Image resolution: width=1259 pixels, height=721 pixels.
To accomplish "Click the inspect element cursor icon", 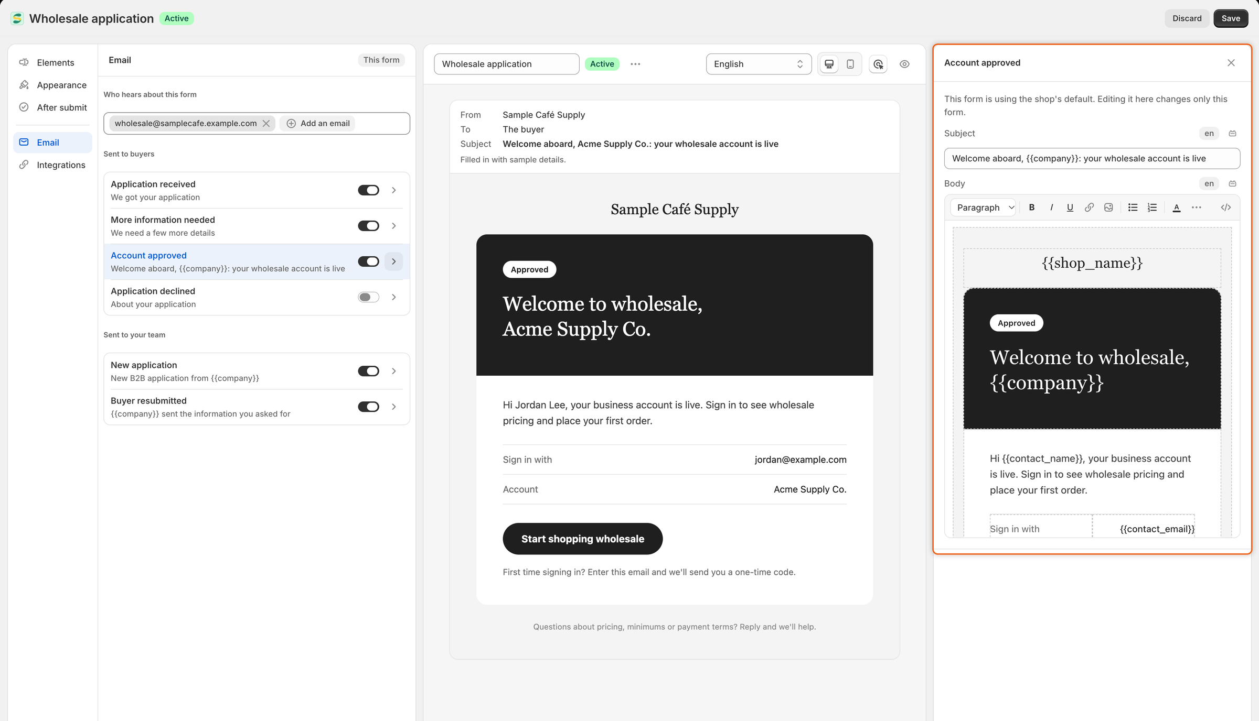I will click(x=878, y=64).
